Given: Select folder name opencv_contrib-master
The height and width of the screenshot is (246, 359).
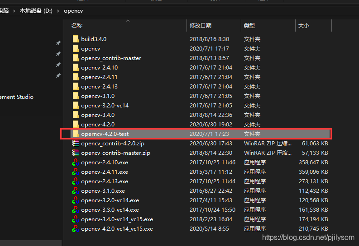Looking at the screenshot, I should click(111, 58).
